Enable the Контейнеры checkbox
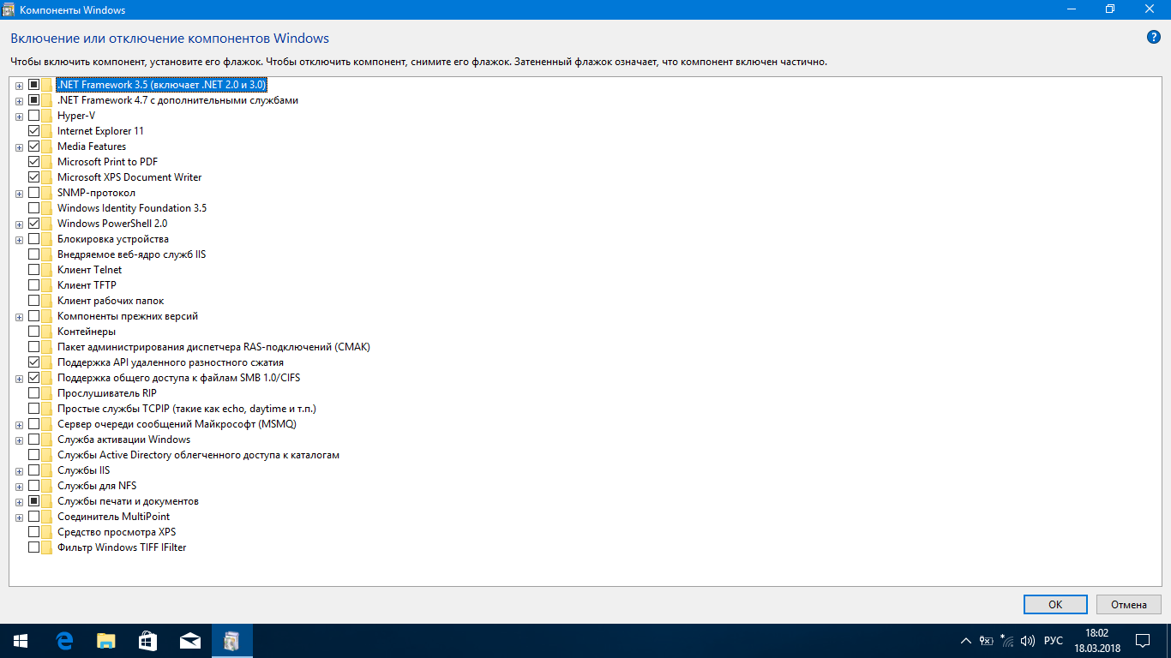The width and height of the screenshot is (1171, 658). tap(34, 332)
